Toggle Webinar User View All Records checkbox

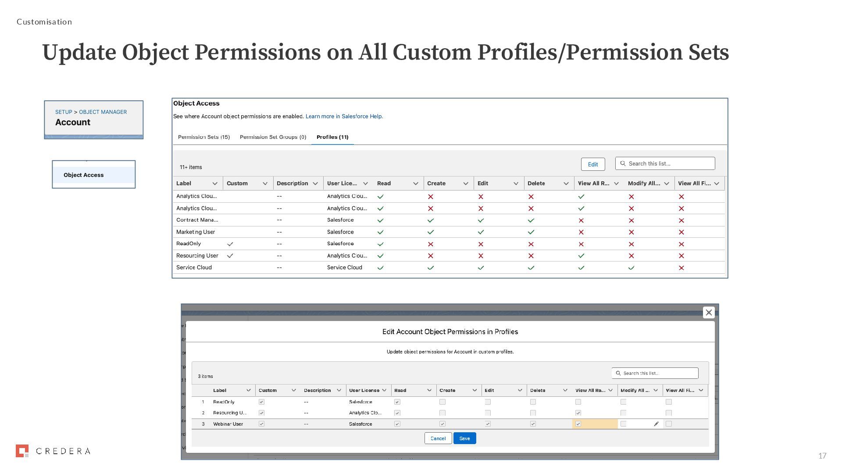(578, 424)
